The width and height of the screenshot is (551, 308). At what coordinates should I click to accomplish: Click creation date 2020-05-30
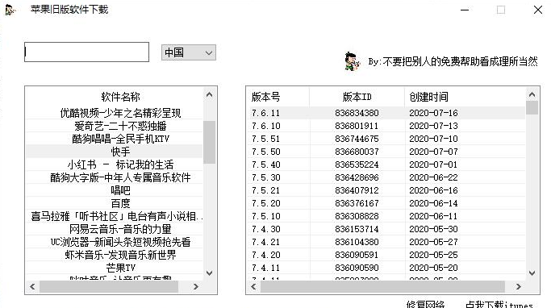(x=433, y=229)
